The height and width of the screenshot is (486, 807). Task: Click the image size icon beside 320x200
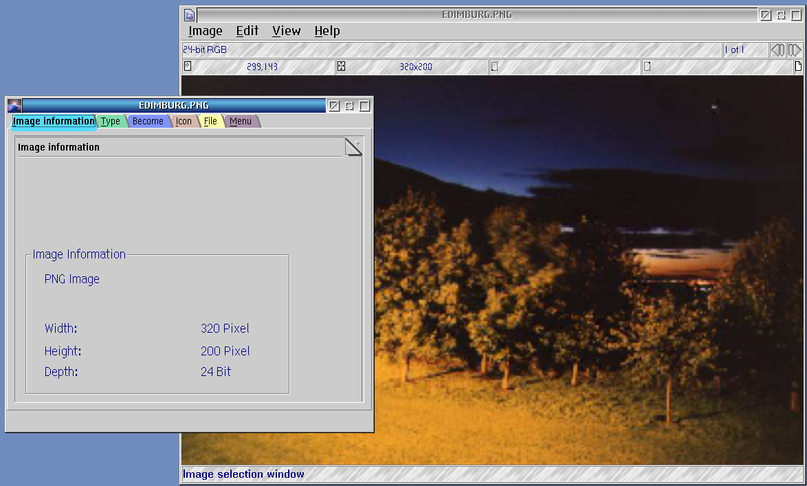click(341, 67)
